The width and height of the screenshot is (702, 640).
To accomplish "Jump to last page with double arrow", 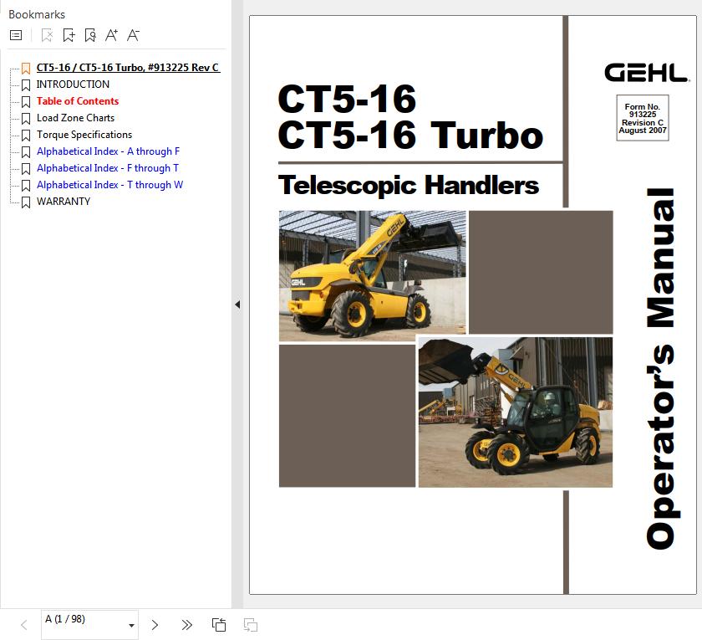I will pos(186,625).
